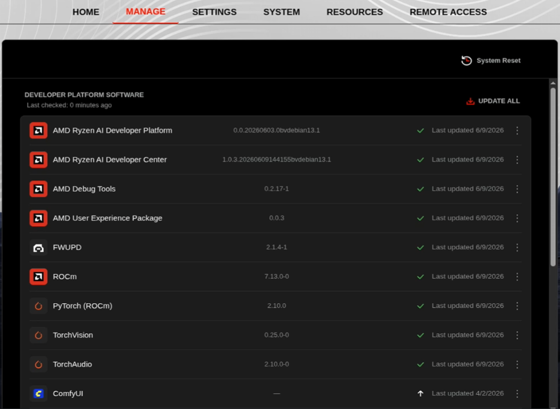Switch to the REMOTE ACCESS tab
The height and width of the screenshot is (409, 560).
coord(448,12)
